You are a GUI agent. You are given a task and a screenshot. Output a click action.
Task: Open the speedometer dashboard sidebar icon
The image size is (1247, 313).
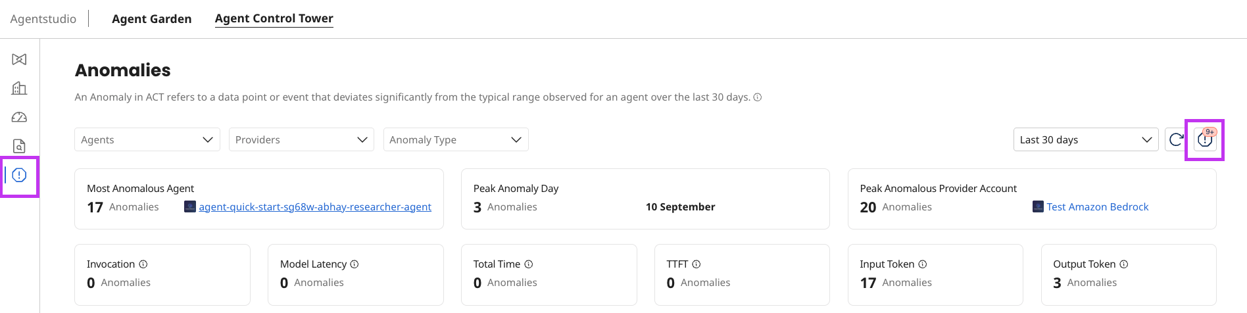pyautogui.click(x=19, y=117)
